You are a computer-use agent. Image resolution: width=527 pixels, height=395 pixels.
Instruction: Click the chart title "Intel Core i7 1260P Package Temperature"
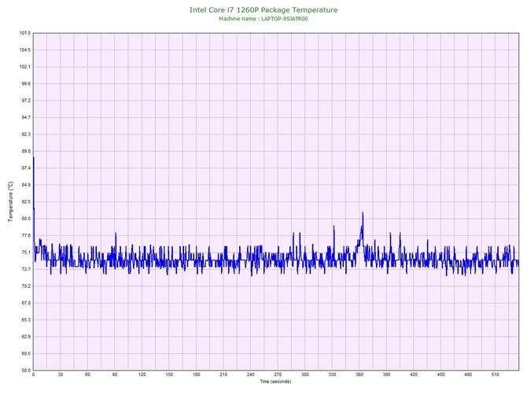click(263, 9)
